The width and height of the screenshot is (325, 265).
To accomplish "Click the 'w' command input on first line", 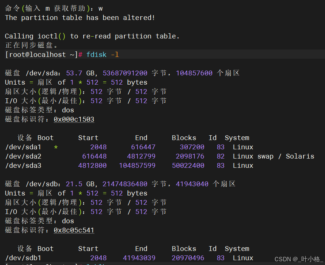I will (101, 9).
